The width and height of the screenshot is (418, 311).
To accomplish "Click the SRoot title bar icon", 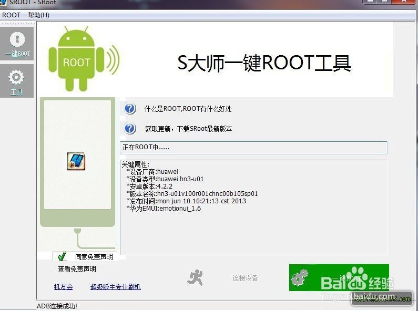I will tap(3, 2).
